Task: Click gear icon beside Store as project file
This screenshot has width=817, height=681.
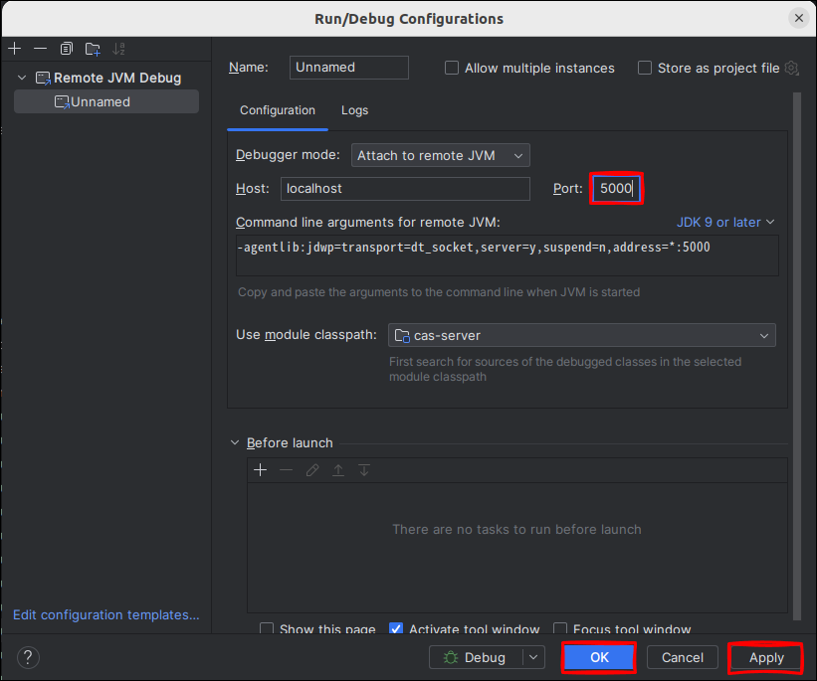Action: coord(792,68)
